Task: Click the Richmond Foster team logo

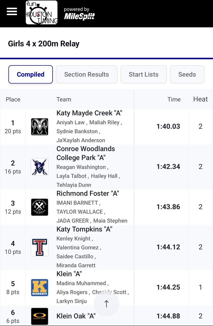Action: 40,207
